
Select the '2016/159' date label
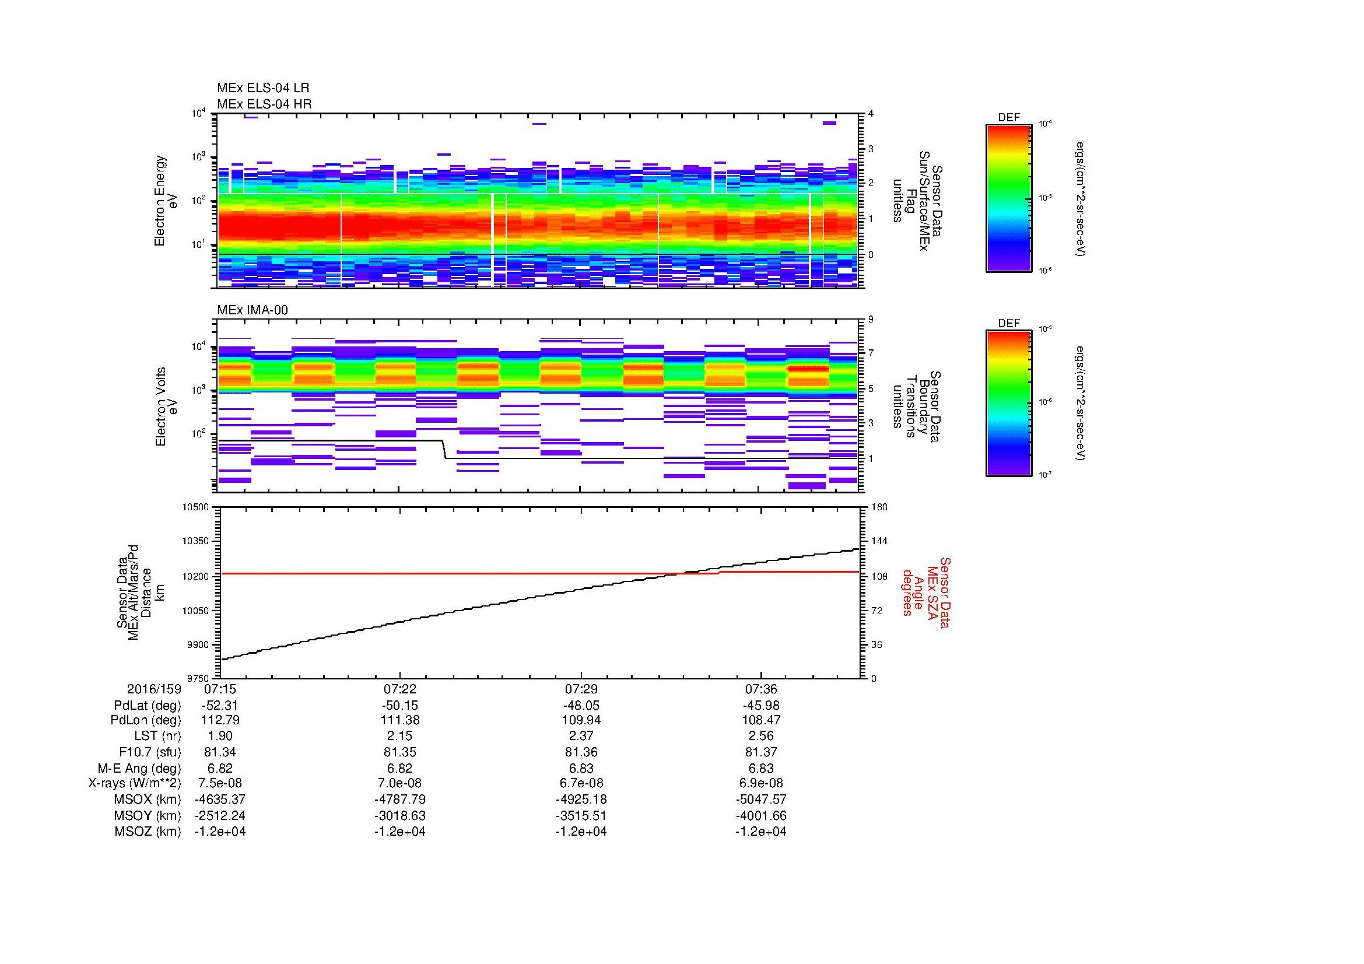tap(154, 689)
